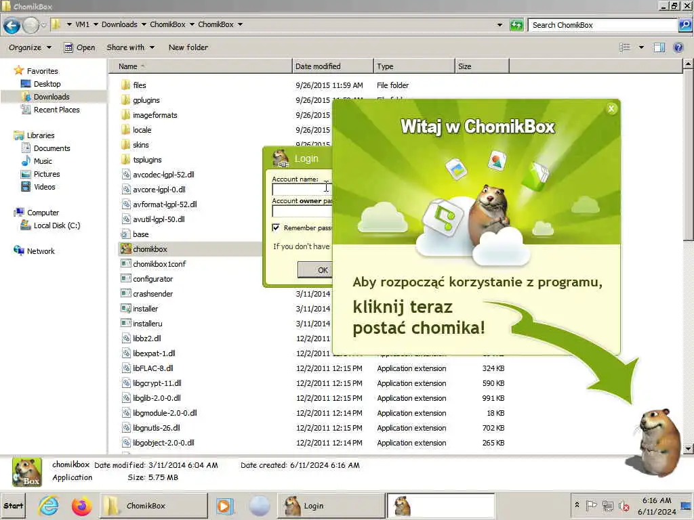The image size is (694, 520).
Task: Click the muted volume tray icon
Action: (x=624, y=505)
